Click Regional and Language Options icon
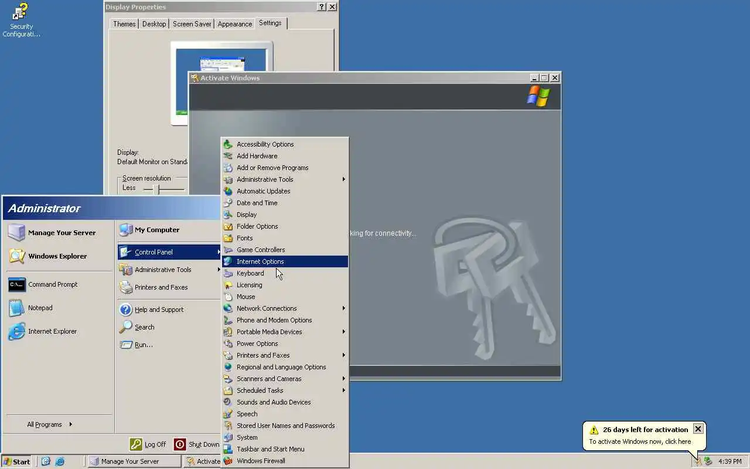This screenshot has height=469, width=750. (x=228, y=367)
